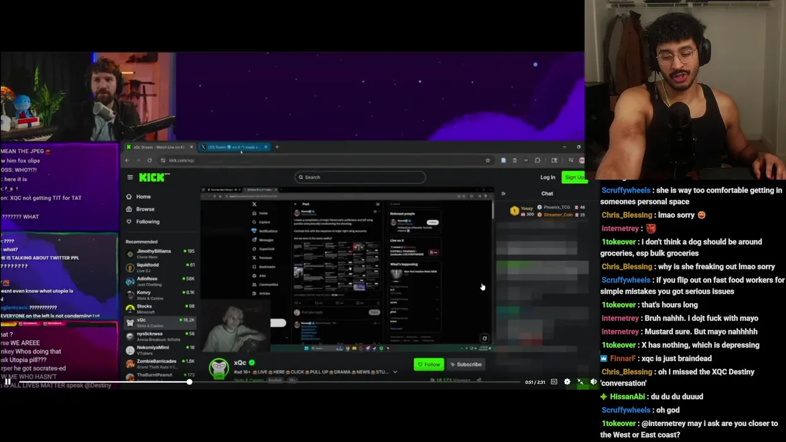Open video player settings gear

click(567, 382)
